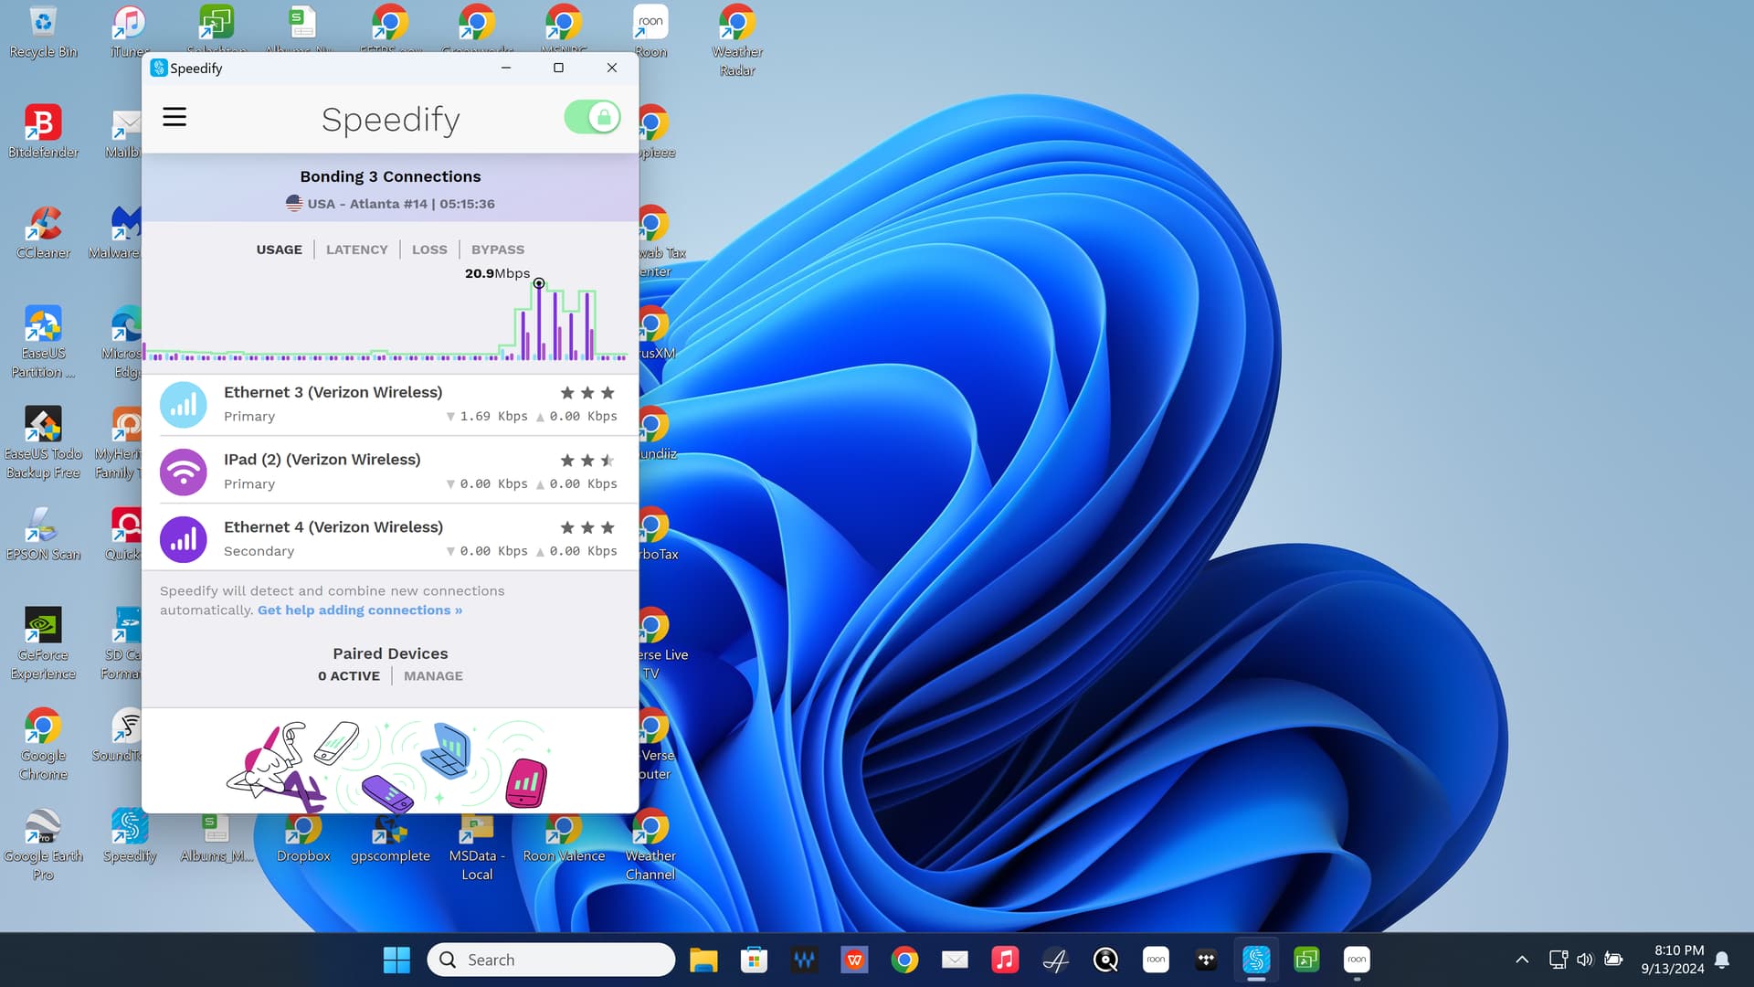This screenshot has width=1754, height=987.
Task: Click the Speedify taskbar icon
Action: coord(1256,960)
